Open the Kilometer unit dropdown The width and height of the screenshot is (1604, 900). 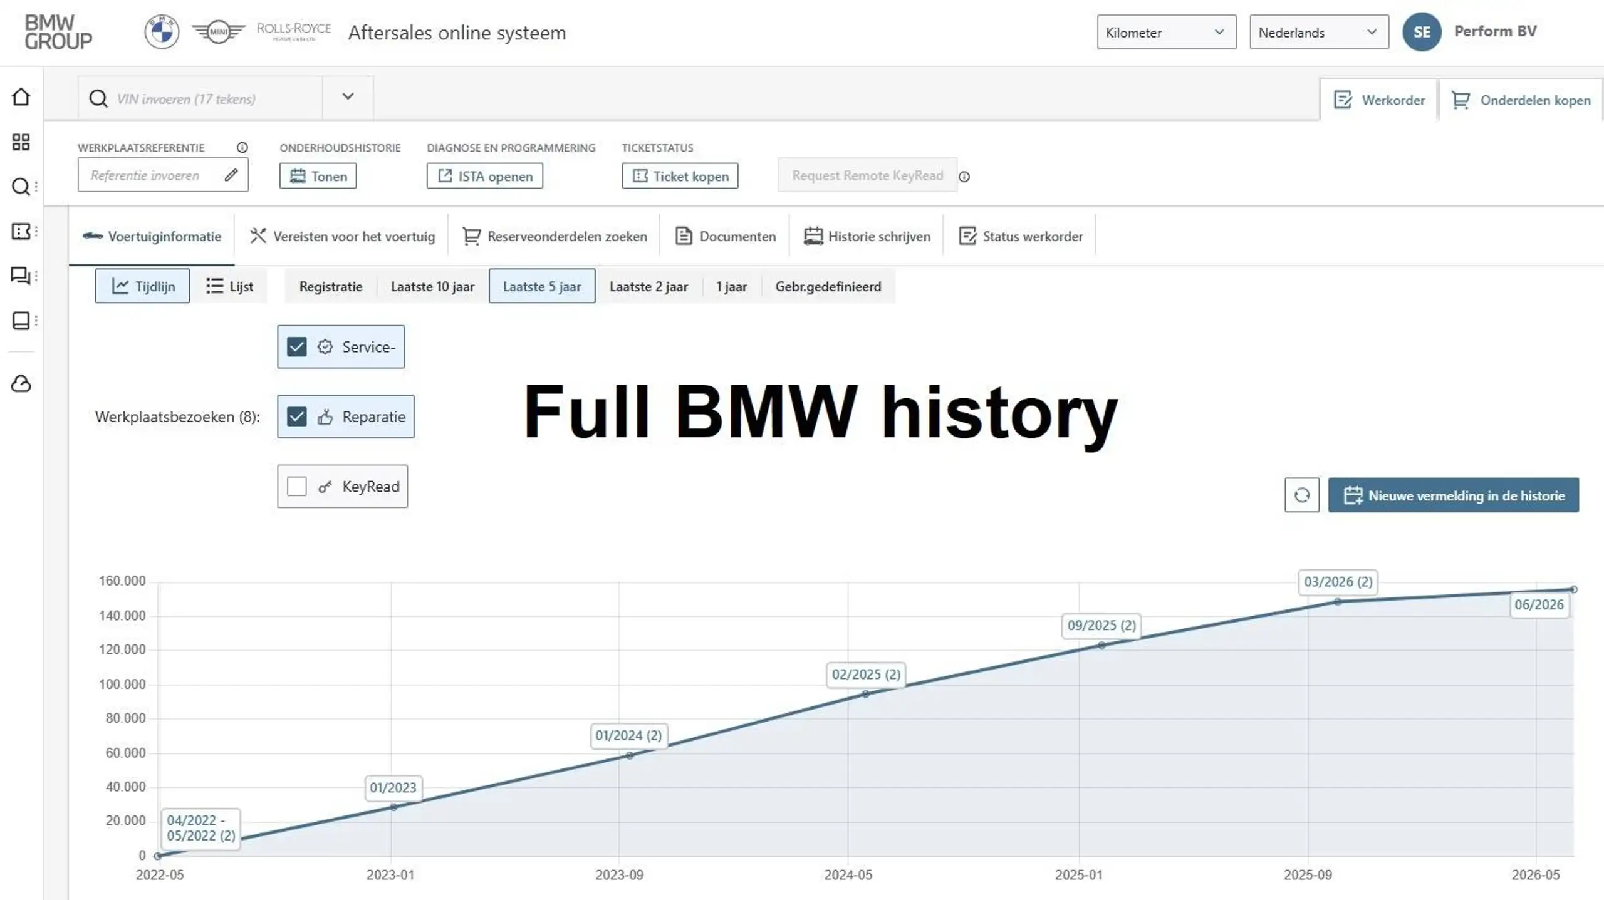[1166, 32]
